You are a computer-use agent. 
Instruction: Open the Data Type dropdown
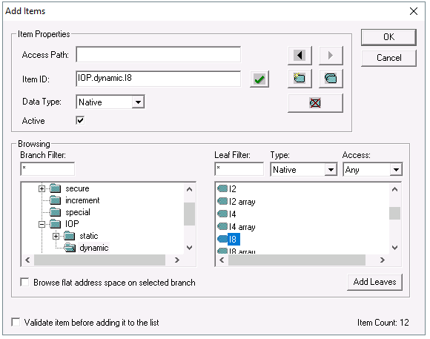[x=138, y=102]
